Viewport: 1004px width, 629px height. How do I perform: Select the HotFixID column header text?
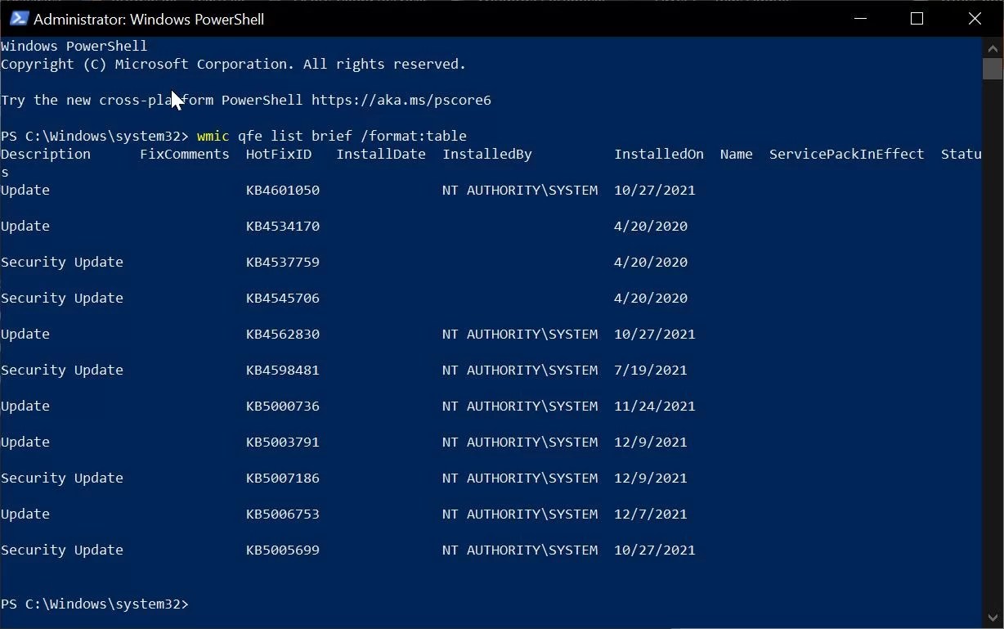tap(279, 154)
